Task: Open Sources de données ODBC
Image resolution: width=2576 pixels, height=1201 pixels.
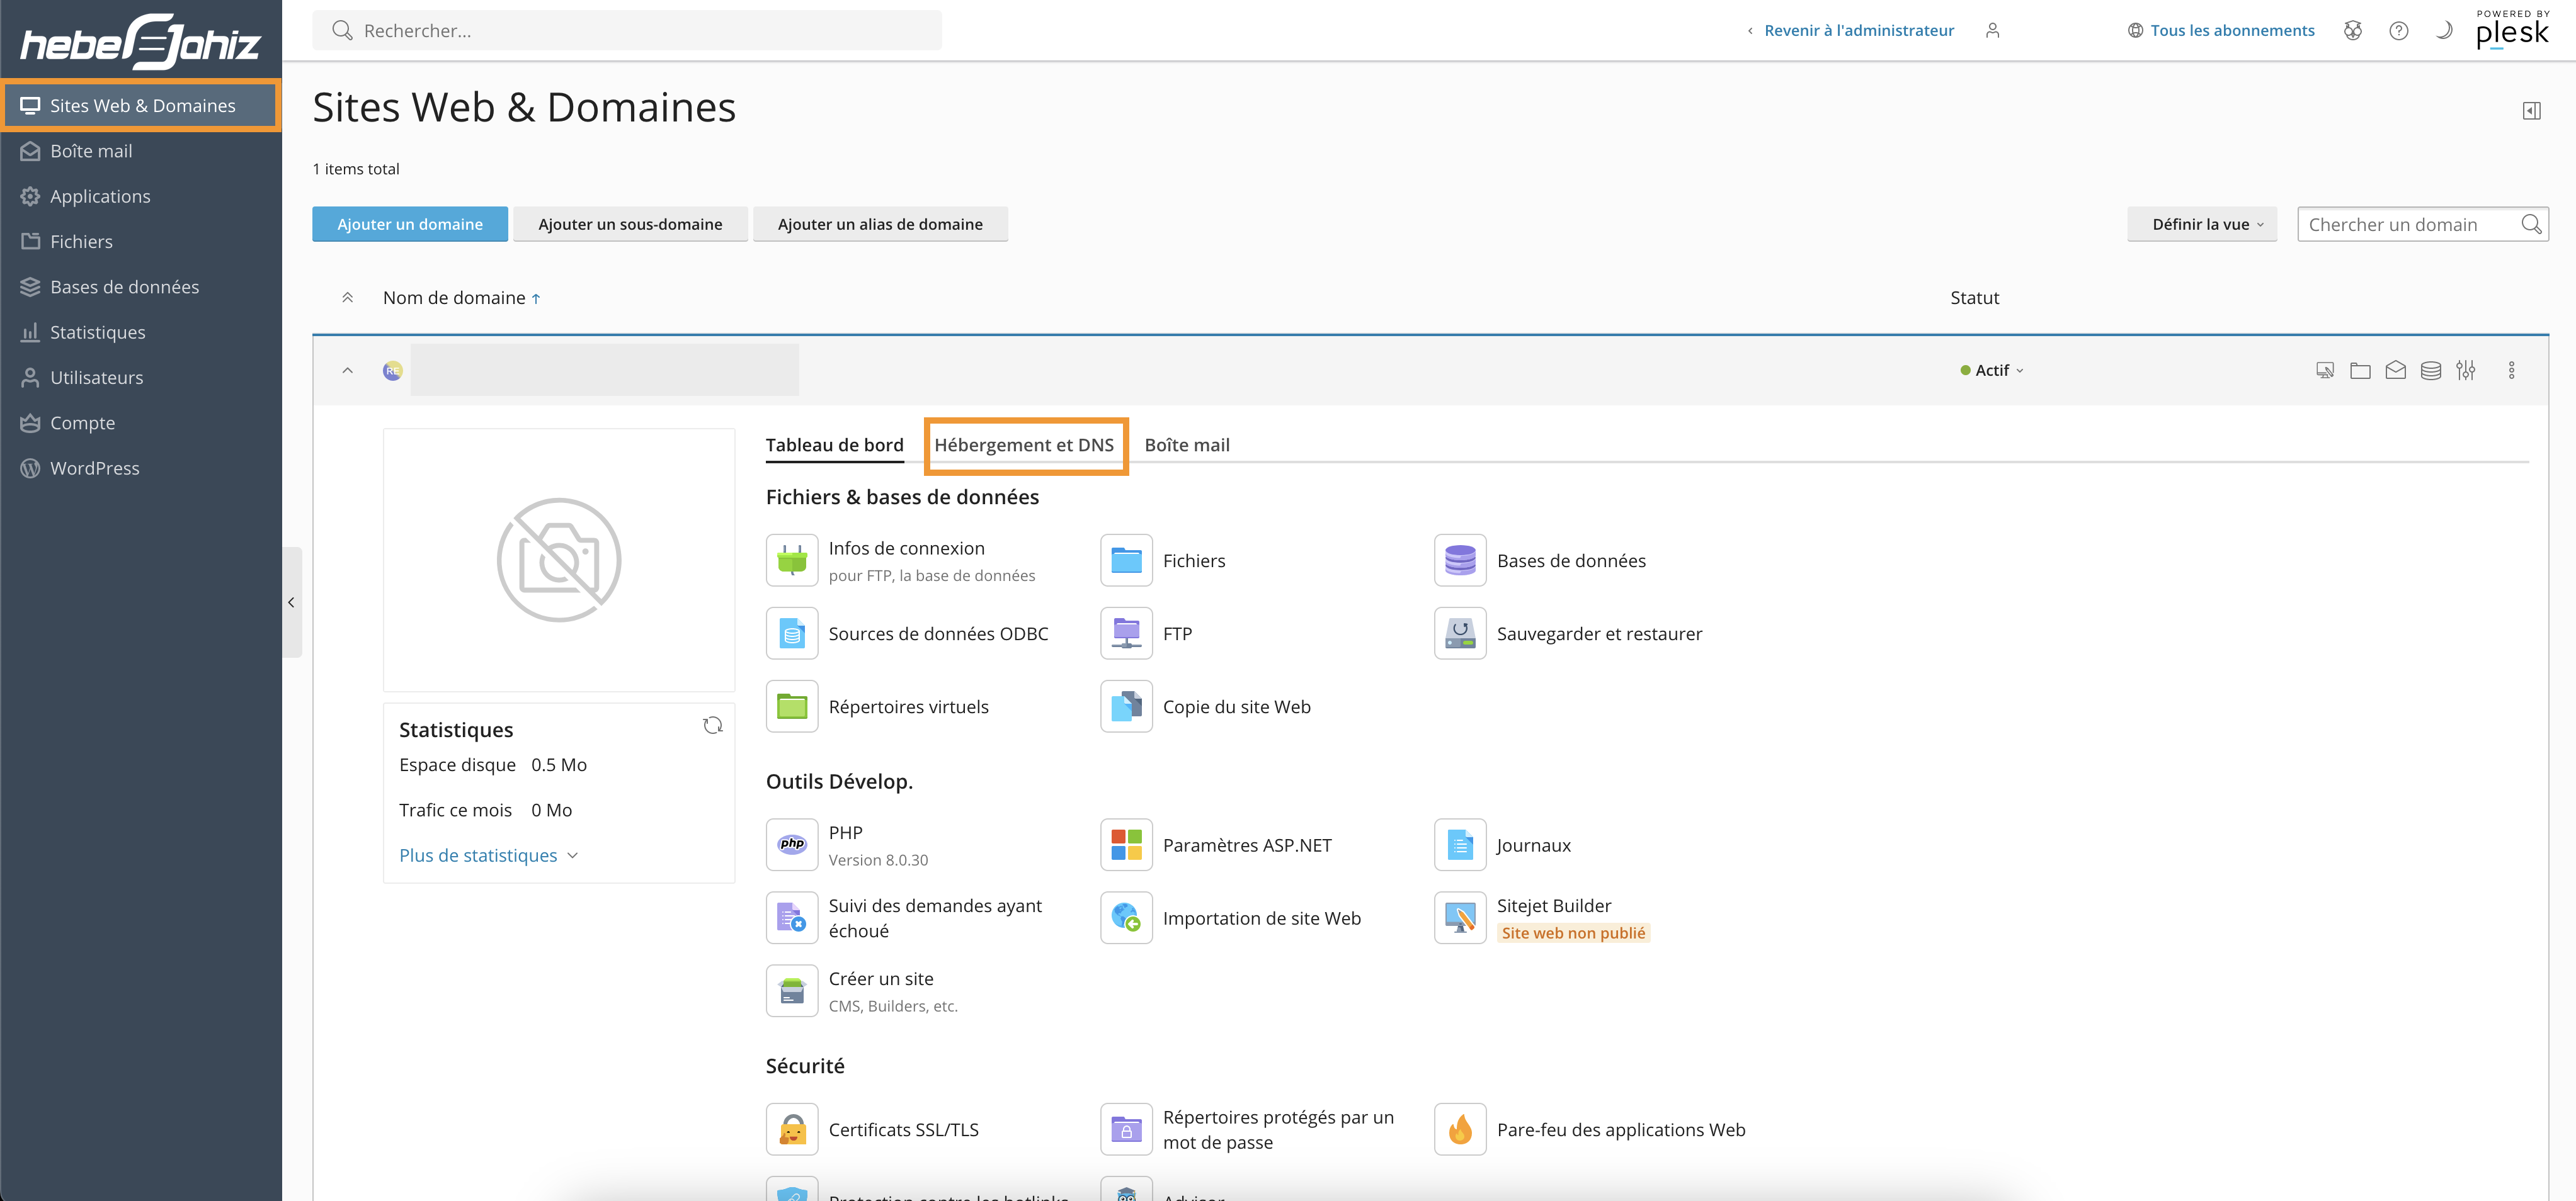Action: [x=937, y=633]
